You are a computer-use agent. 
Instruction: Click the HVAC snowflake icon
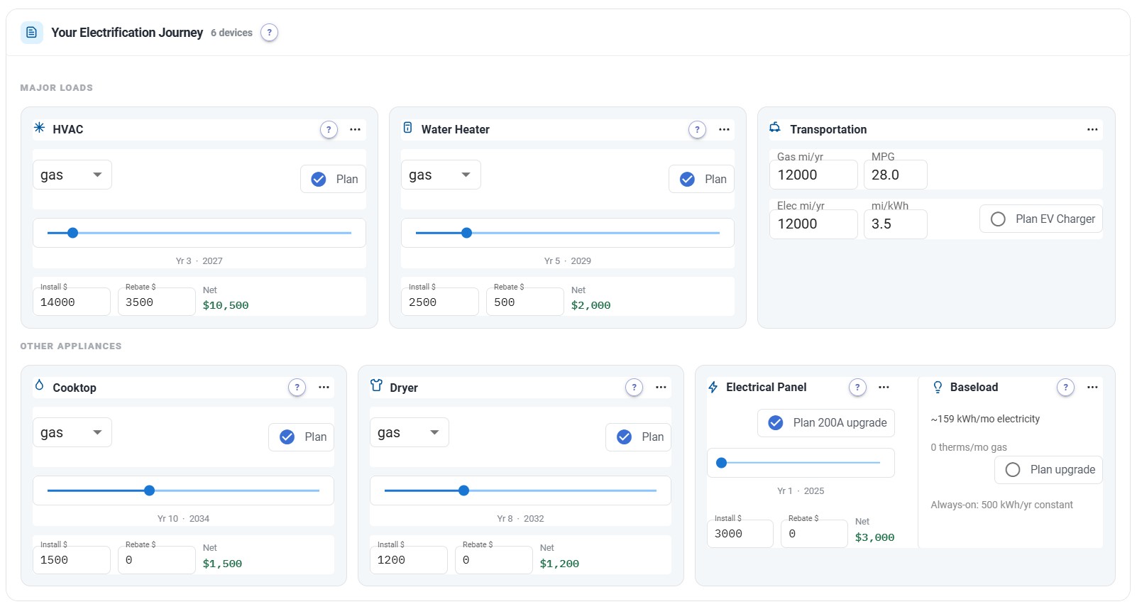40,128
